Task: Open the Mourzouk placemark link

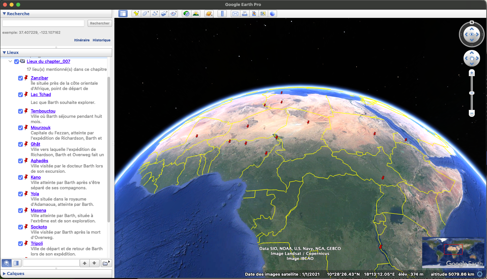Action: click(x=40, y=127)
